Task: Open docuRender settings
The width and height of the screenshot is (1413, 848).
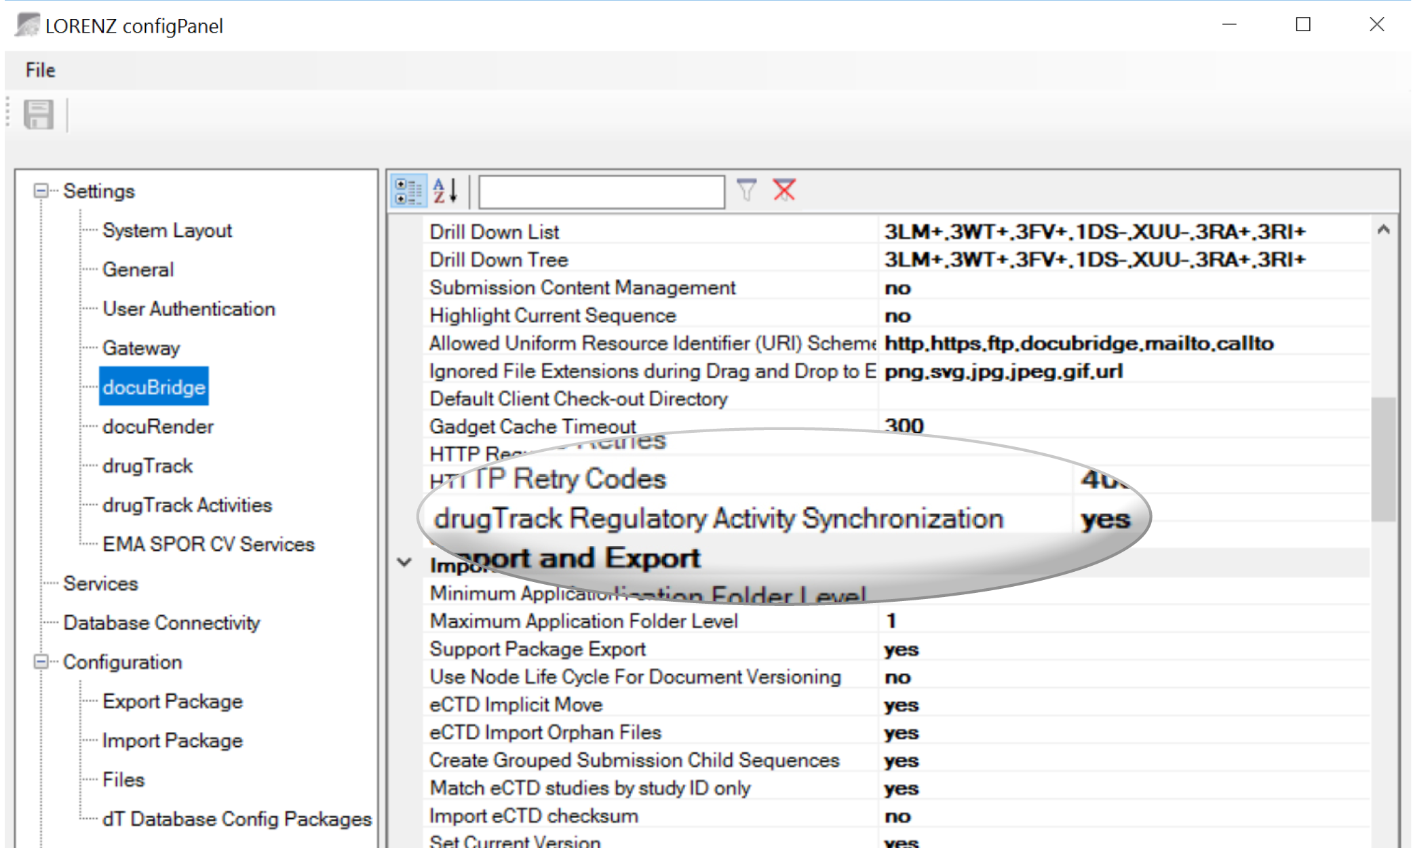Action: [158, 427]
